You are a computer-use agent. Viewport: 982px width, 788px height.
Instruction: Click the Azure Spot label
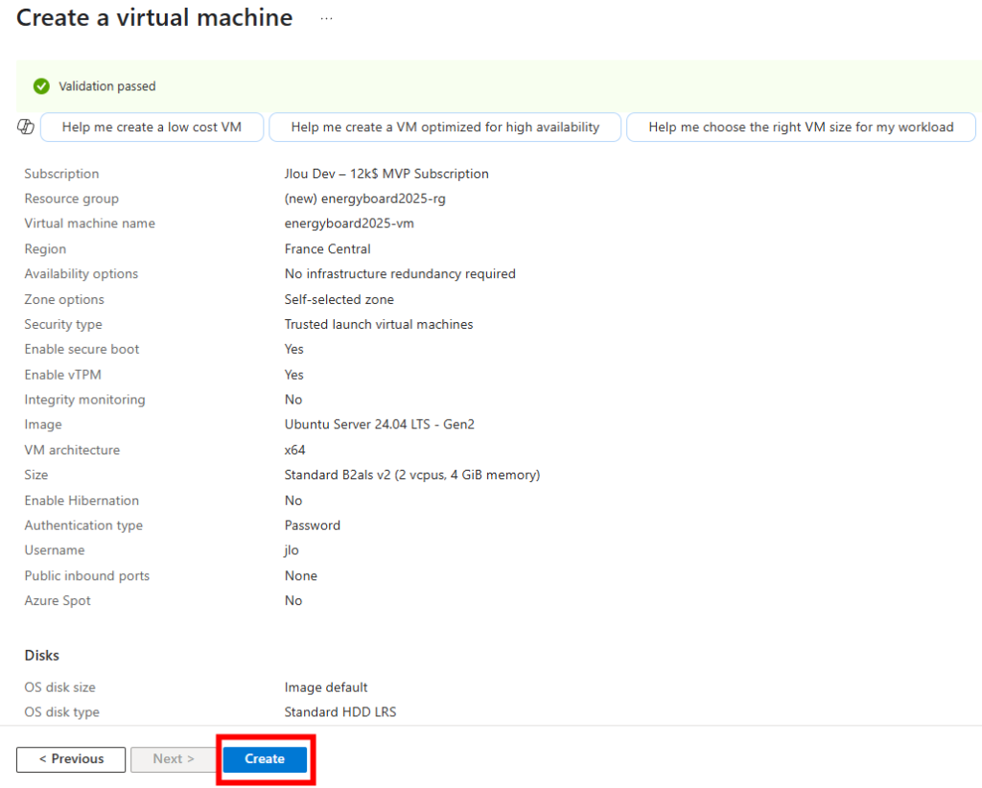[58, 601]
